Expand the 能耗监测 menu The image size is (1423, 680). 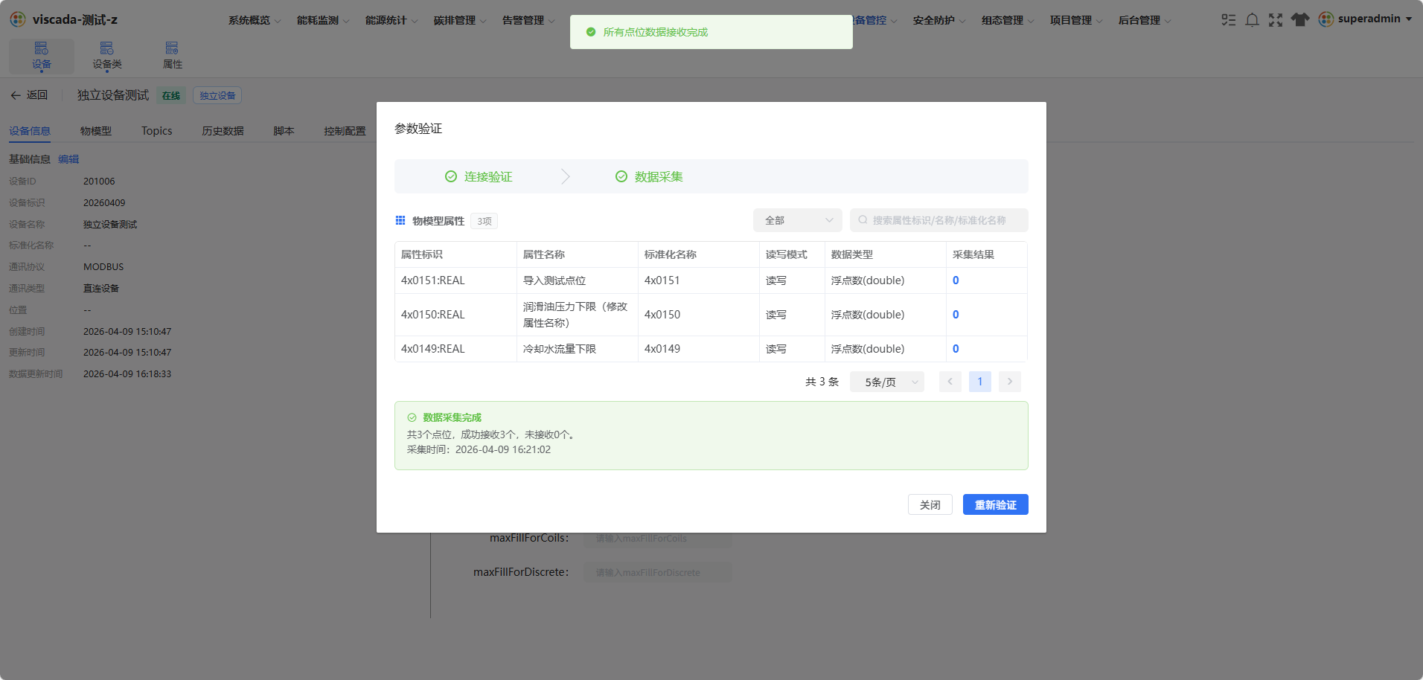(323, 21)
